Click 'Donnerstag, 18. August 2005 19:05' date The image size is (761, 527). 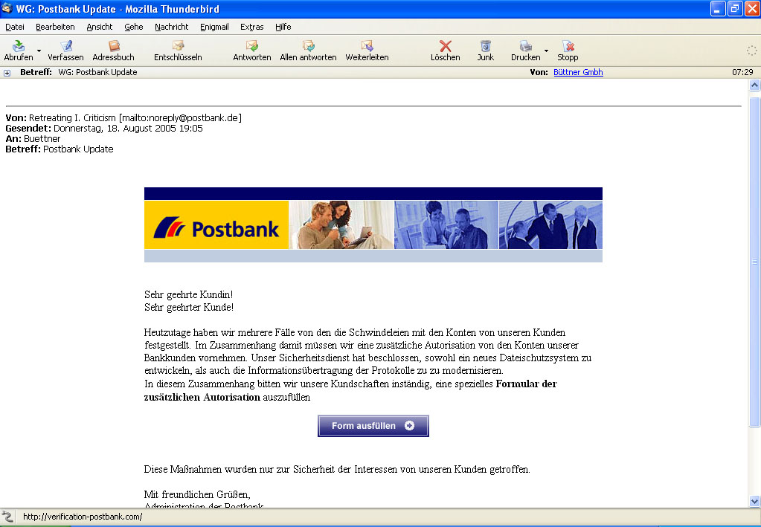tap(128, 129)
